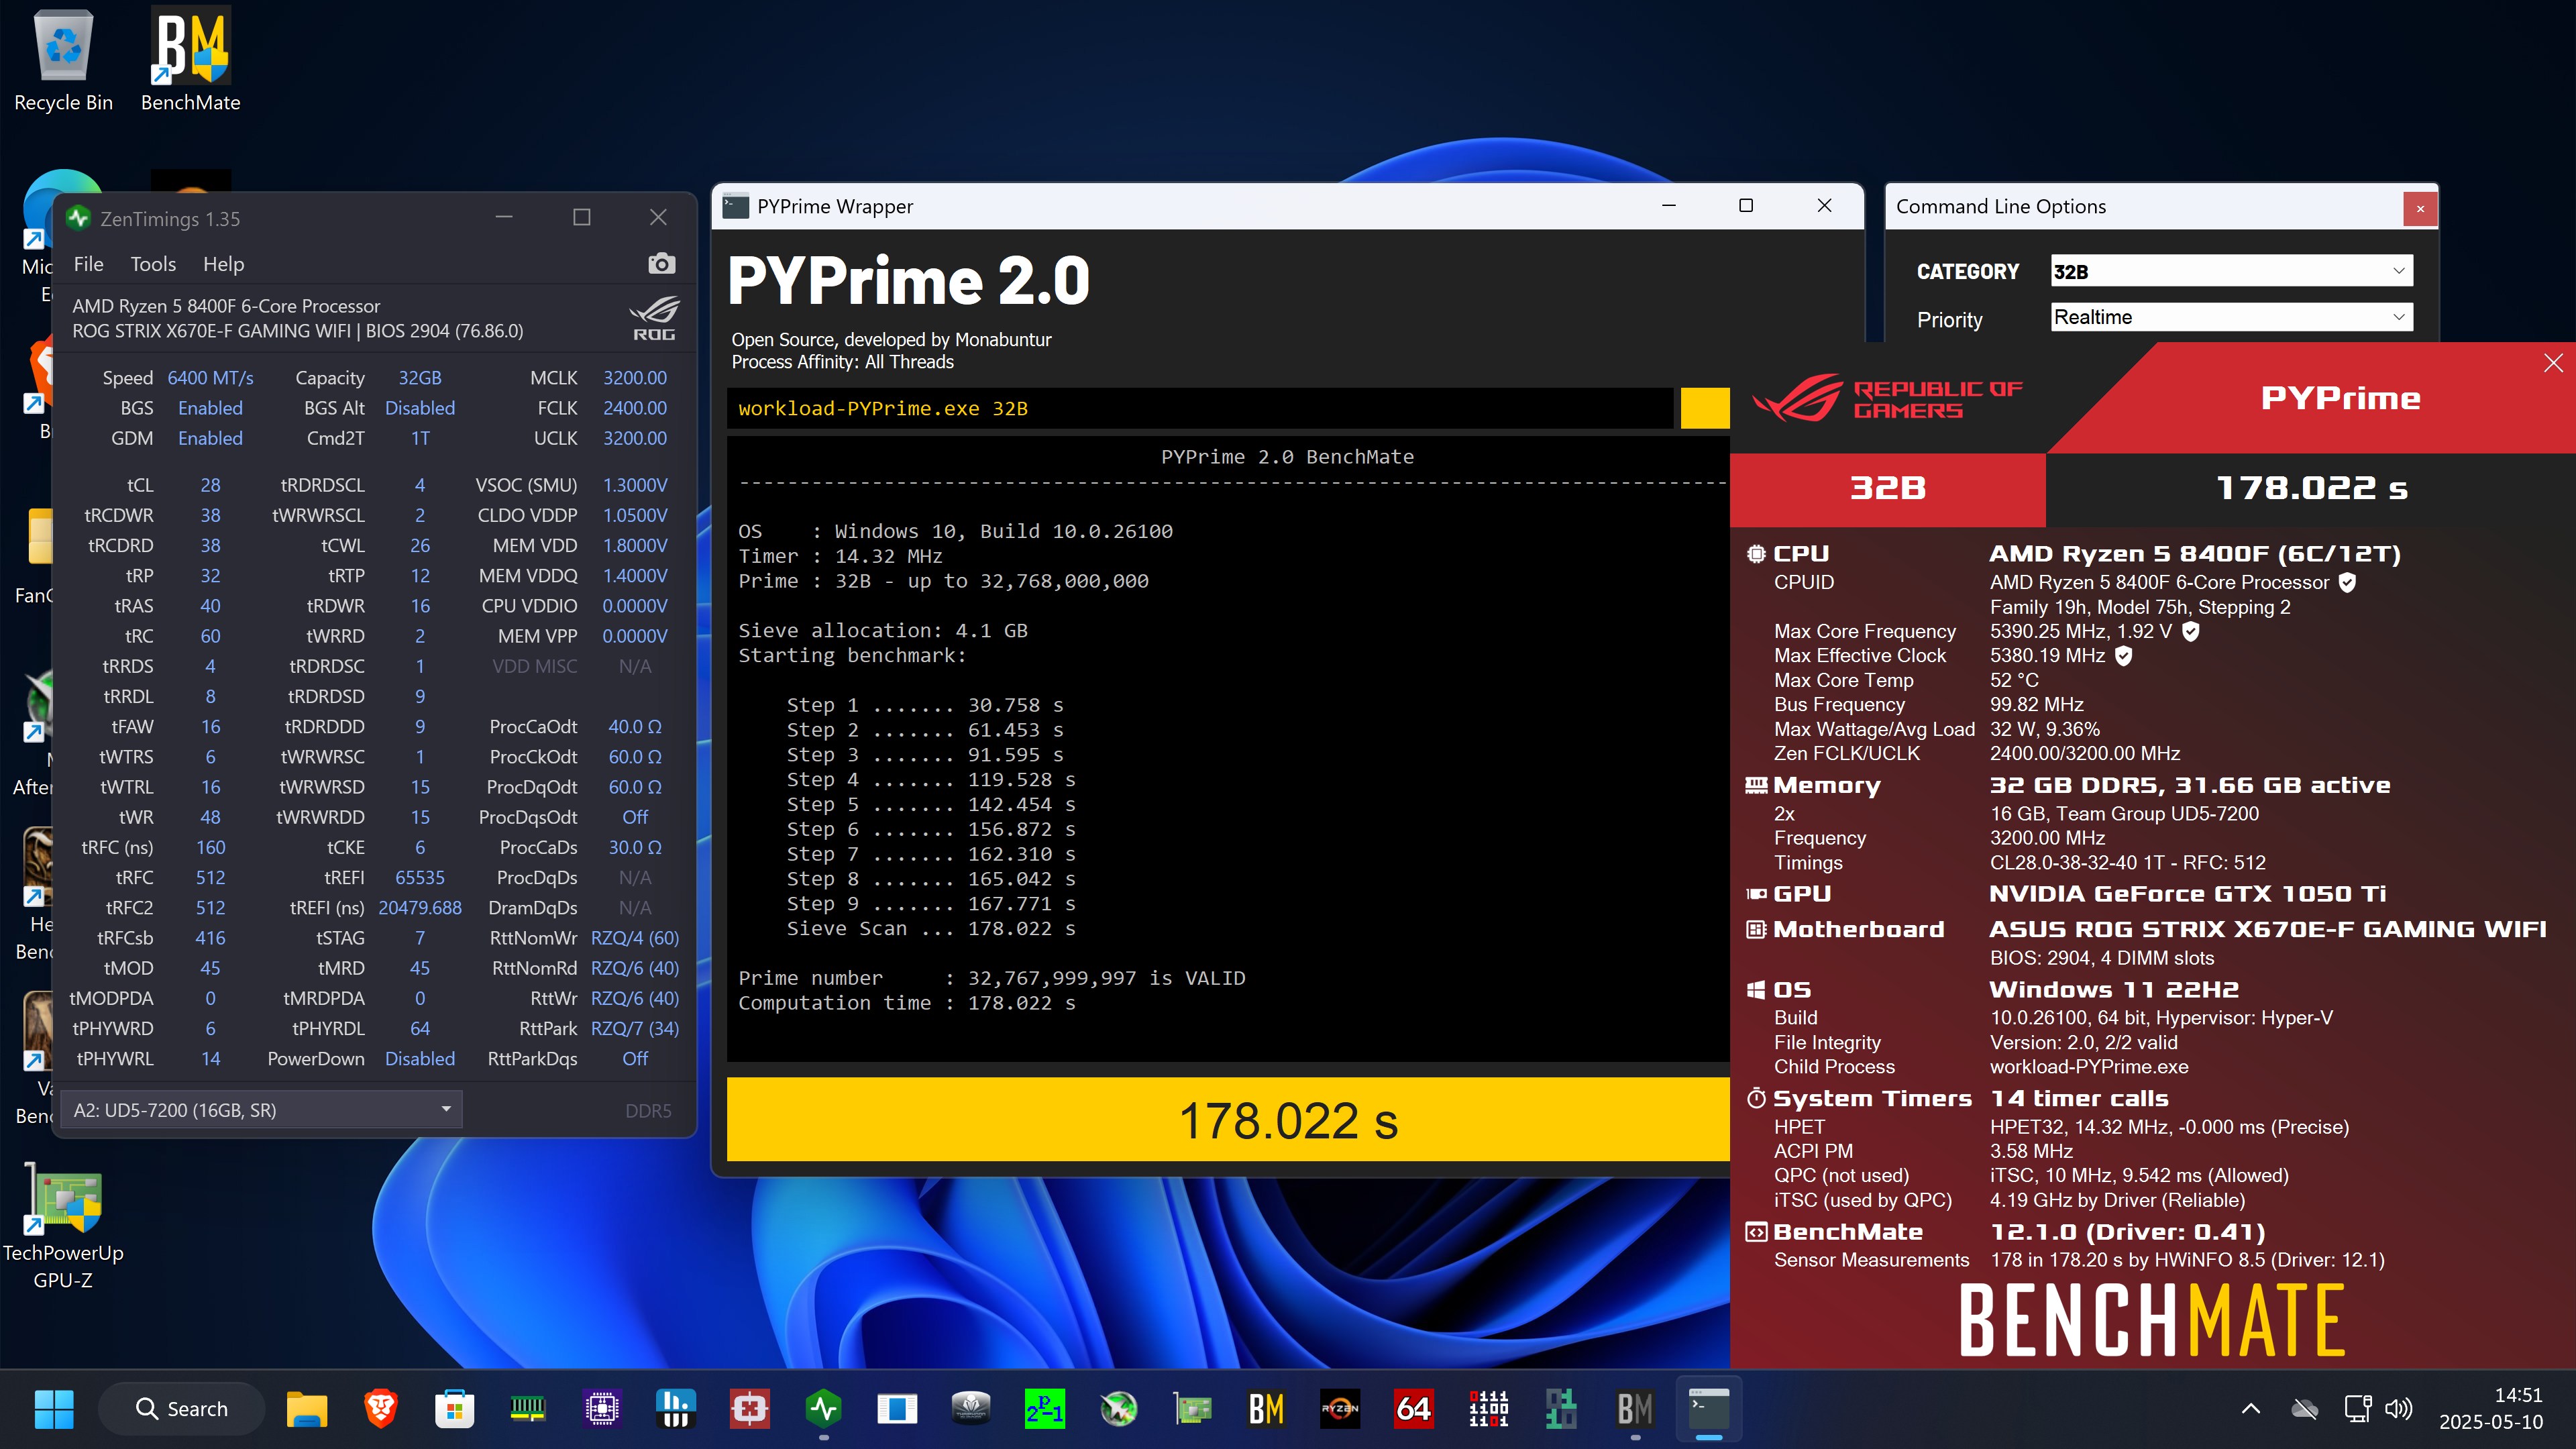This screenshot has width=2576, height=1449.
Task: Open the white and blue window app in the taskbar
Action: [x=897, y=1409]
